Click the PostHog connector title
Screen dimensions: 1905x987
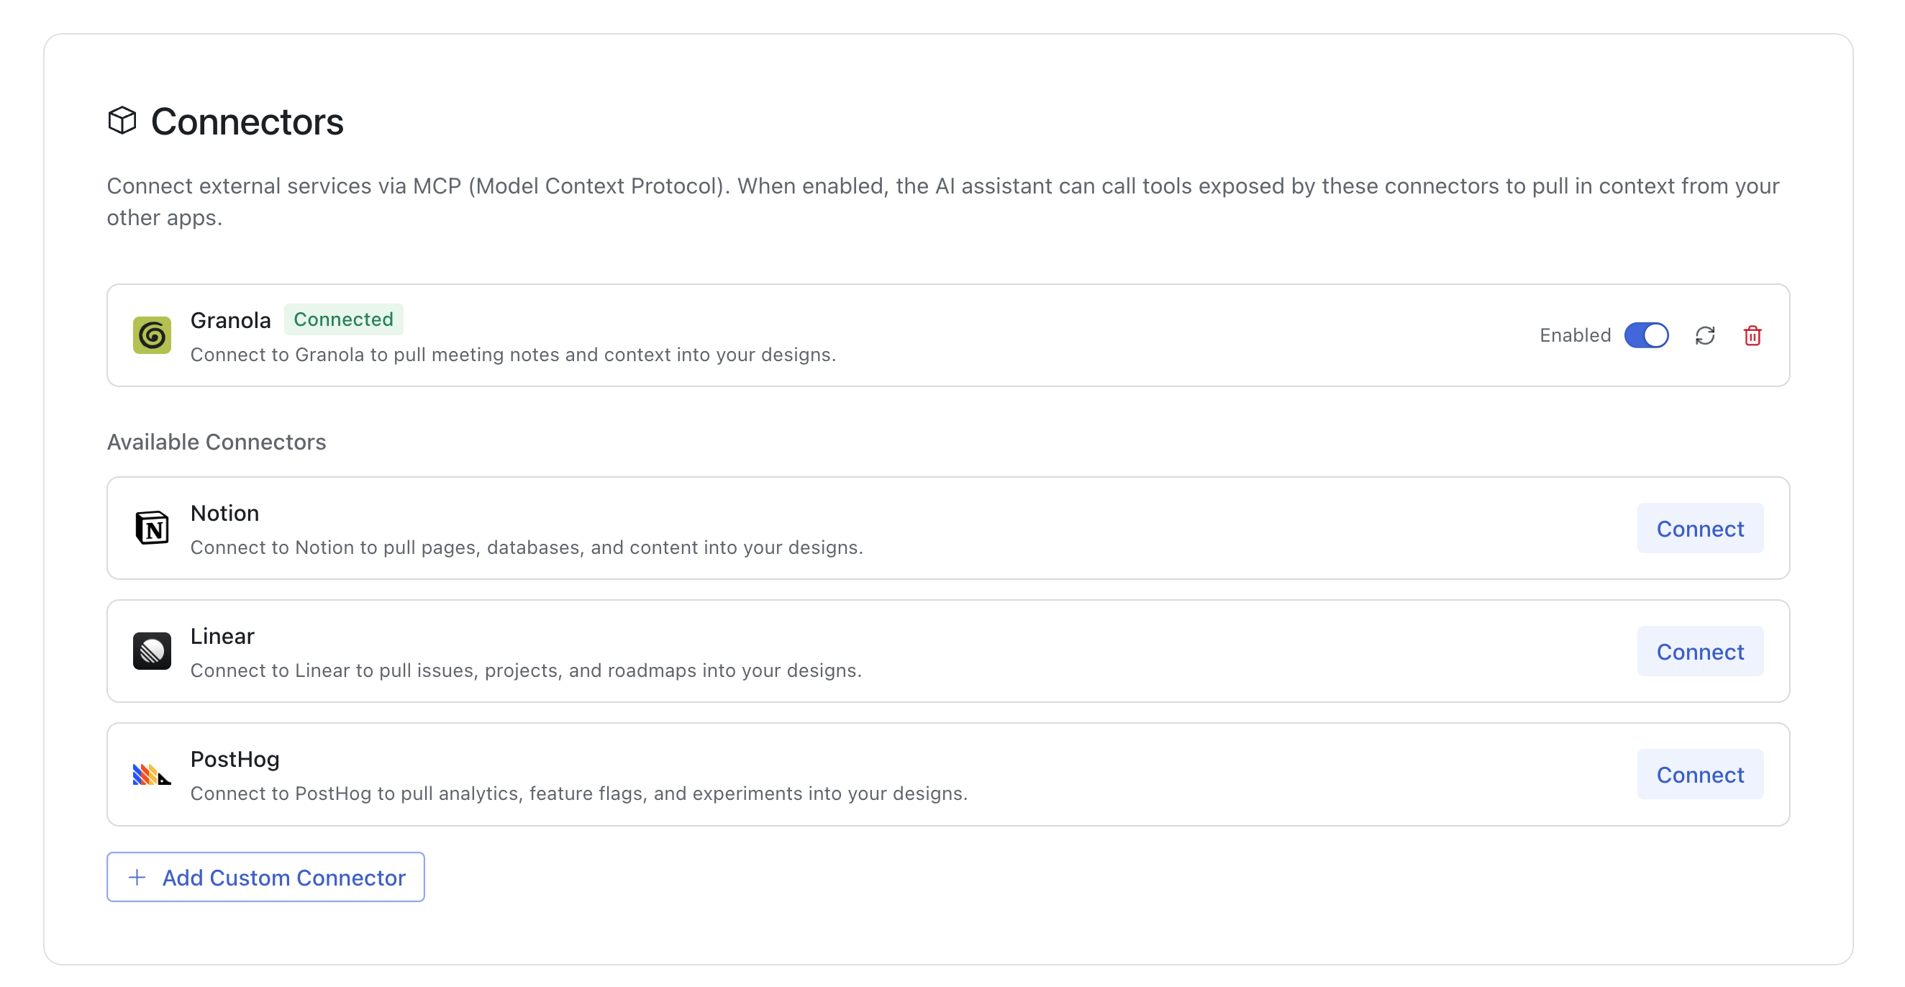click(235, 759)
